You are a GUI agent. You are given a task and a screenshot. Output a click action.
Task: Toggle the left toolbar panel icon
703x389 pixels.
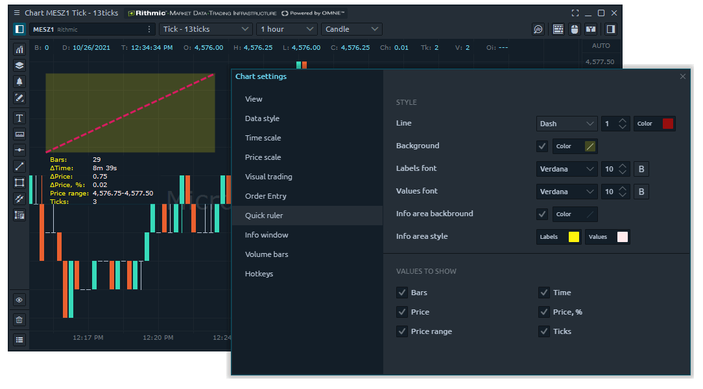point(19,29)
